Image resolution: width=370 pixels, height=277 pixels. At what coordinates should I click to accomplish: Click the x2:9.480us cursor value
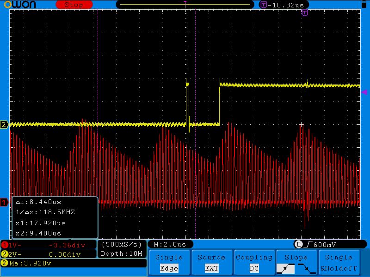[38, 234]
